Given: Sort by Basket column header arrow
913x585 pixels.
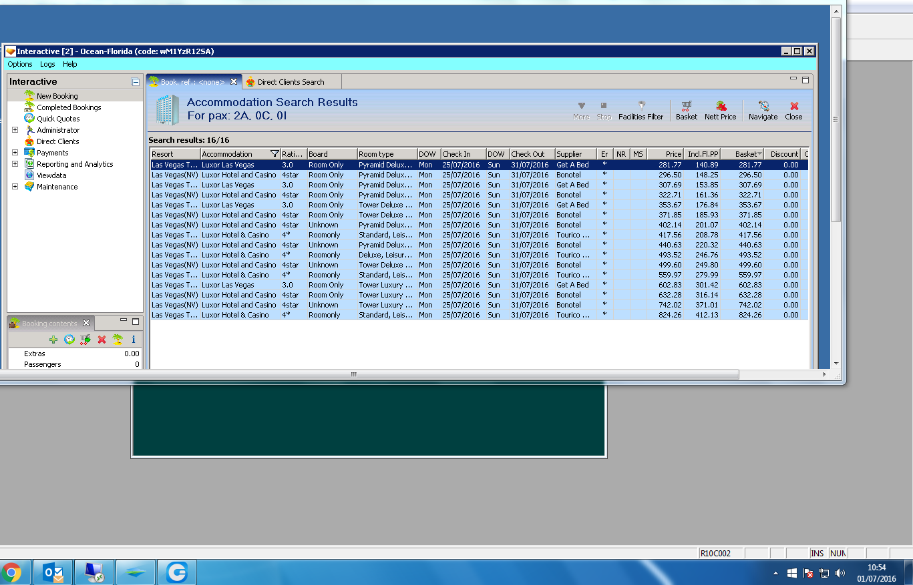Looking at the screenshot, I should tap(759, 154).
